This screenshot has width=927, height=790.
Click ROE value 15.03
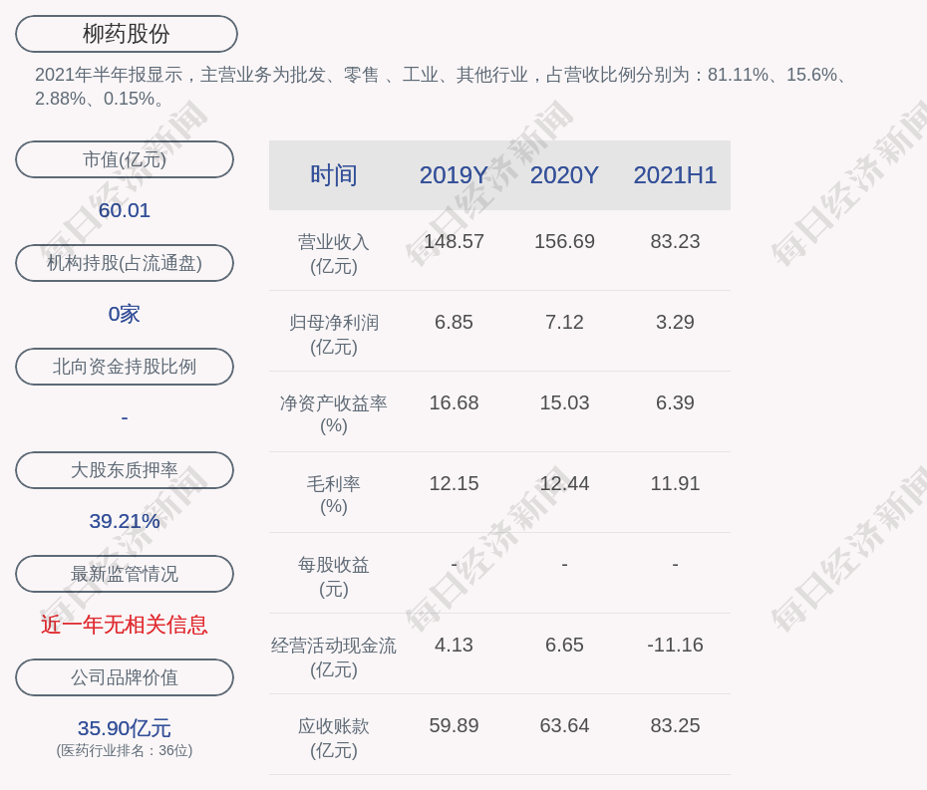coord(564,403)
